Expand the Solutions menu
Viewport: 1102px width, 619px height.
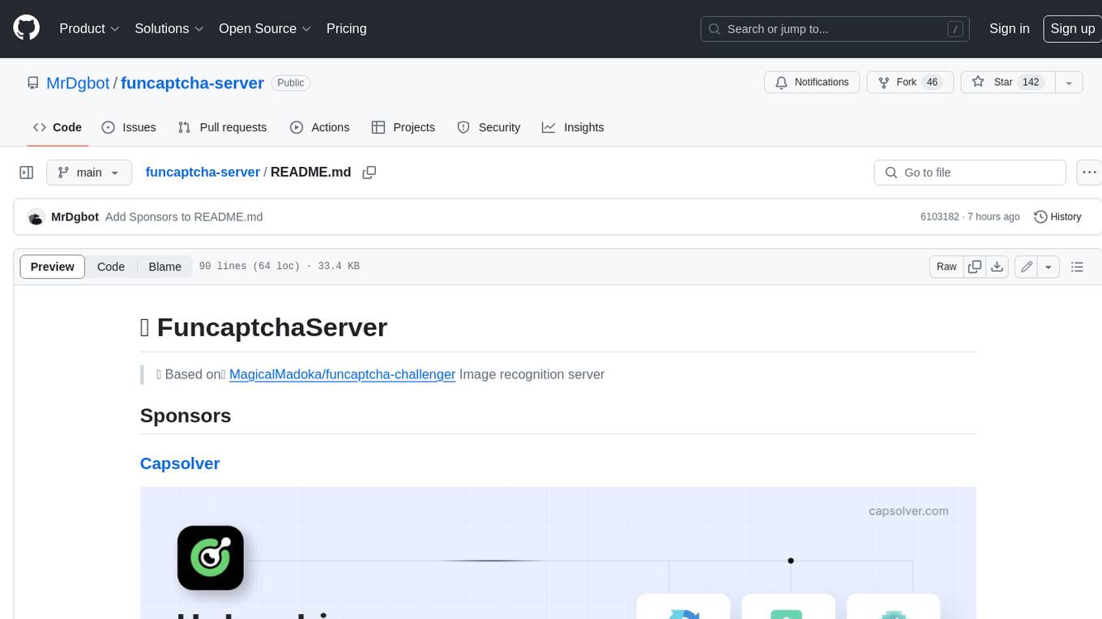click(169, 28)
